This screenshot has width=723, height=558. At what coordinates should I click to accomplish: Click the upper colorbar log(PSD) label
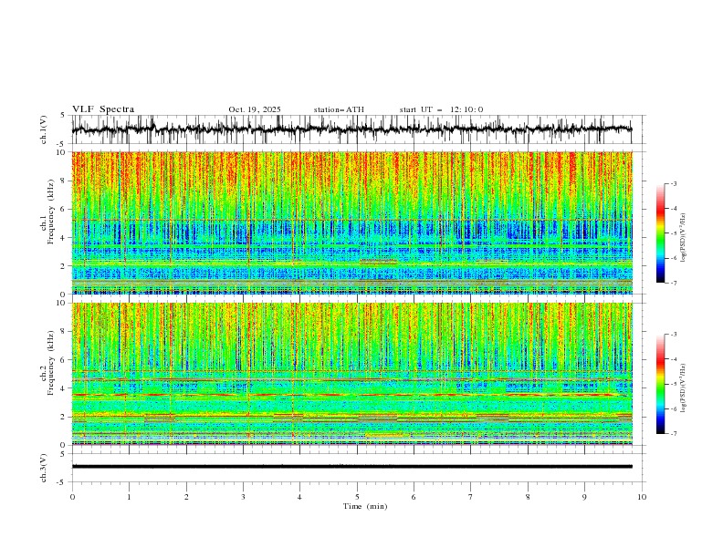pos(684,238)
